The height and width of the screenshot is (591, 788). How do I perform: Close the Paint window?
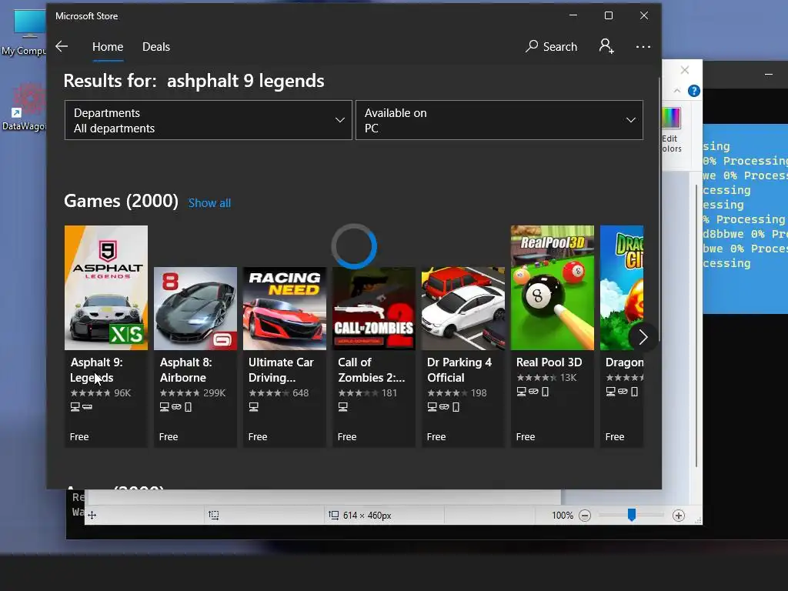pyautogui.click(x=684, y=70)
